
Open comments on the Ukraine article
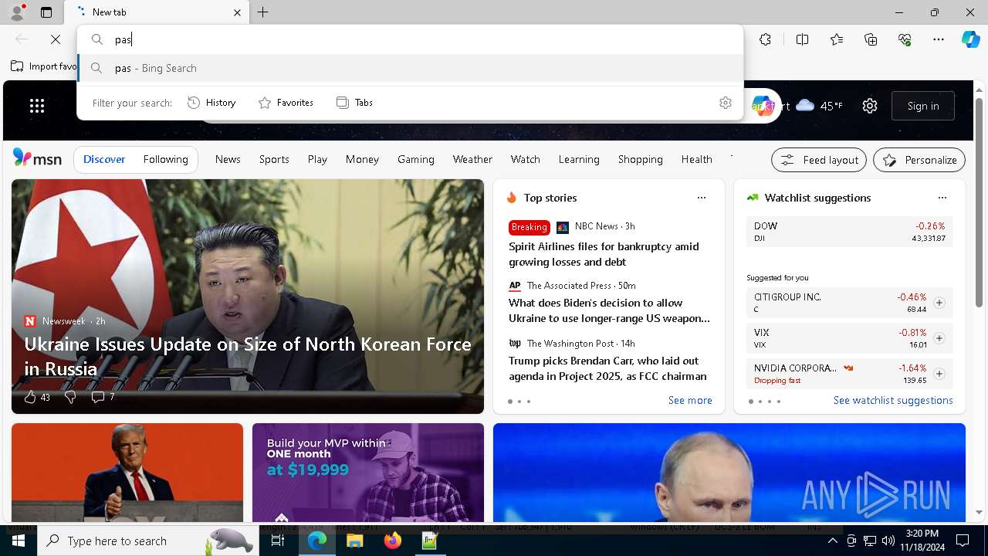pyautogui.click(x=103, y=397)
